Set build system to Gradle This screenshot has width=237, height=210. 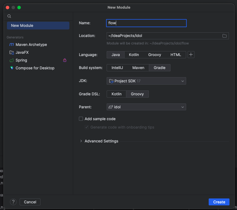click(x=160, y=68)
